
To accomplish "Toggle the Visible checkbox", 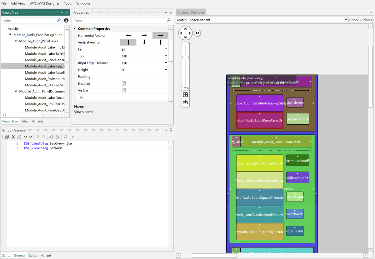I will pyautogui.click(x=124, y=90).
